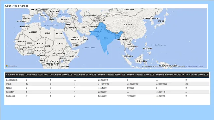Click Sri Lanka's occurrence value 7
This screenshot has height=120, width=214.
[x=26, y=96]
